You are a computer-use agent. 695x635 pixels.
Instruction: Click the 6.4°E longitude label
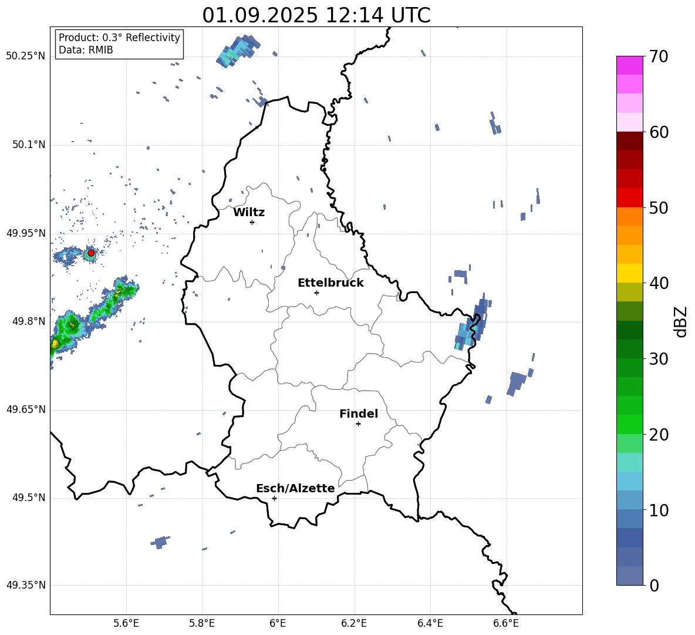(x=430, y=623)
